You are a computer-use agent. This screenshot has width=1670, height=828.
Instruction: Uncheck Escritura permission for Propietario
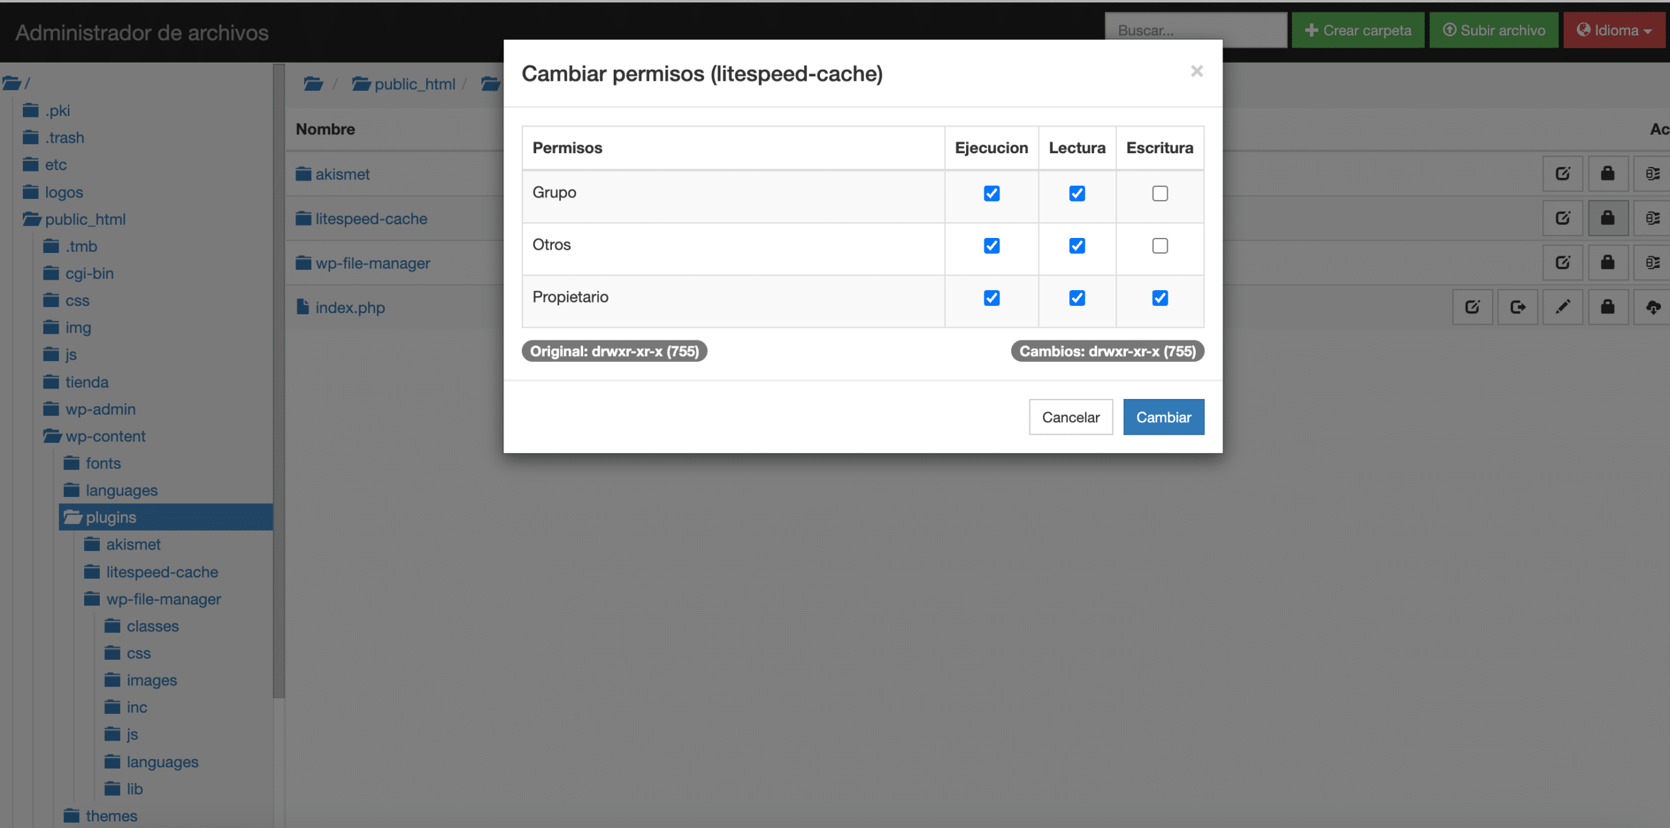click(1159, 298)
